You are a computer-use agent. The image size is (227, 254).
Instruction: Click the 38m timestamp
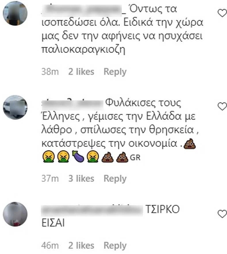coord(50,72)
